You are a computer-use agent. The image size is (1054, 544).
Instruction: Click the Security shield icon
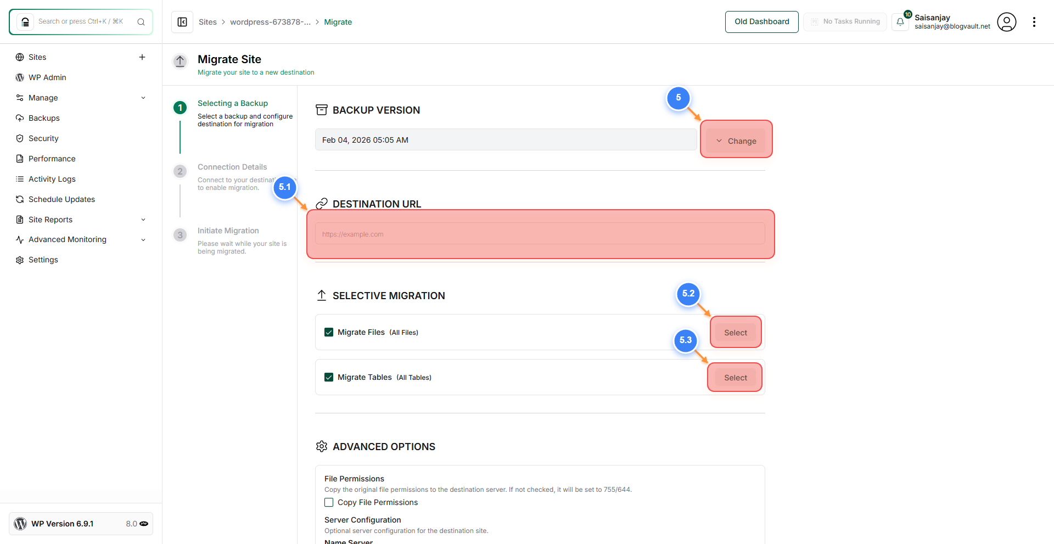[x=20, y=138]
